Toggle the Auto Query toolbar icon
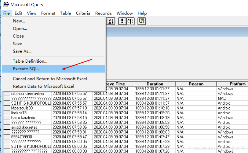The image size is (248, 153). 130,21
